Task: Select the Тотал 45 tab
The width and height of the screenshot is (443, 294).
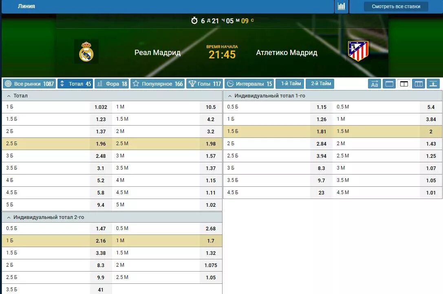Action: point(75,84)
